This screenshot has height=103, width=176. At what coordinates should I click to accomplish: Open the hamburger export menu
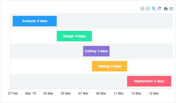click(171, 9)
